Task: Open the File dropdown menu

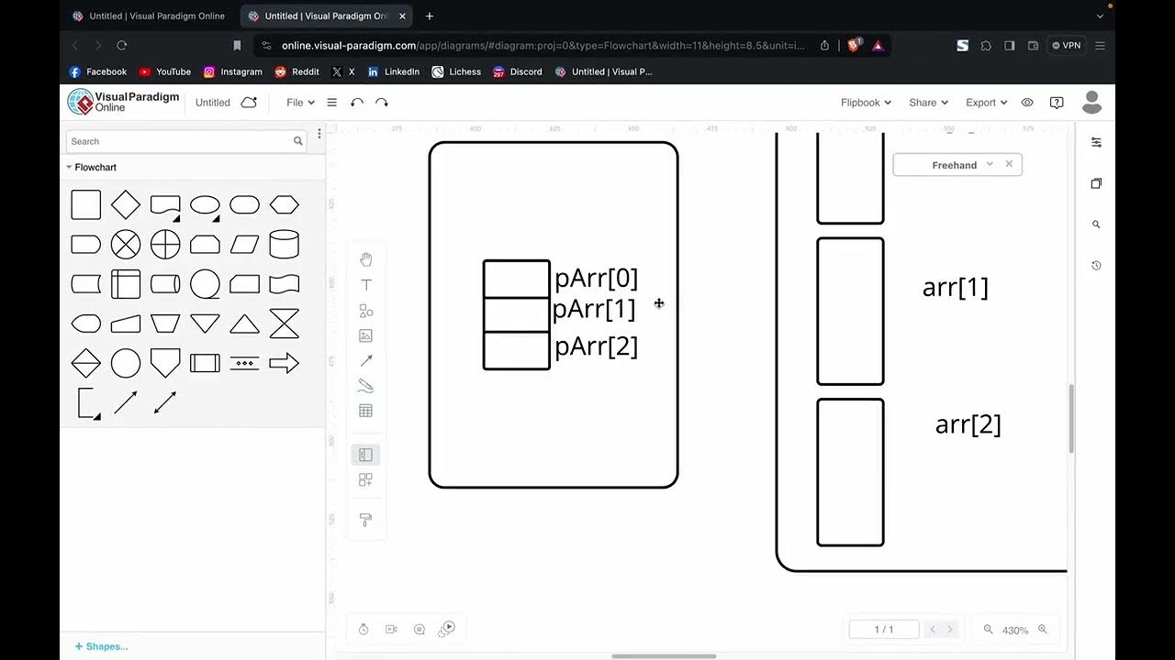Action: pyautogui.click(x=300, y=103)
